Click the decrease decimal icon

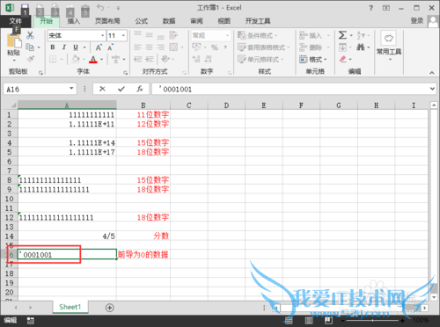pyautogui.click(x=208, y=59)
